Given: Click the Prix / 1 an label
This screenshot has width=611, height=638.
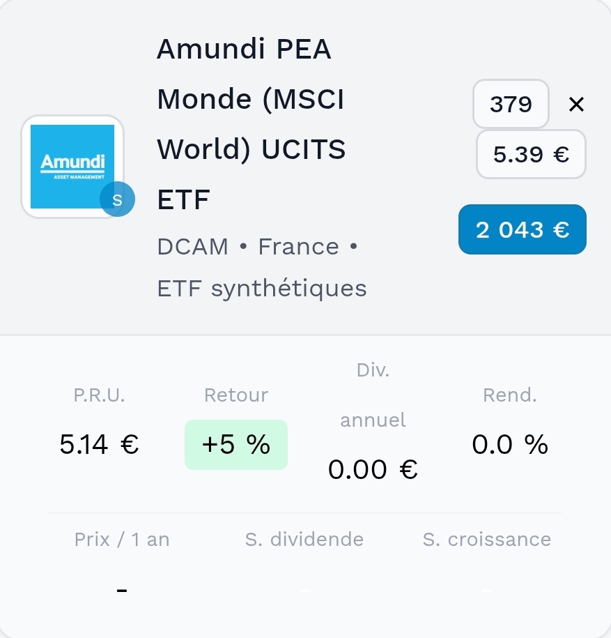Looking at the screenshot, I should coord(122,539).
